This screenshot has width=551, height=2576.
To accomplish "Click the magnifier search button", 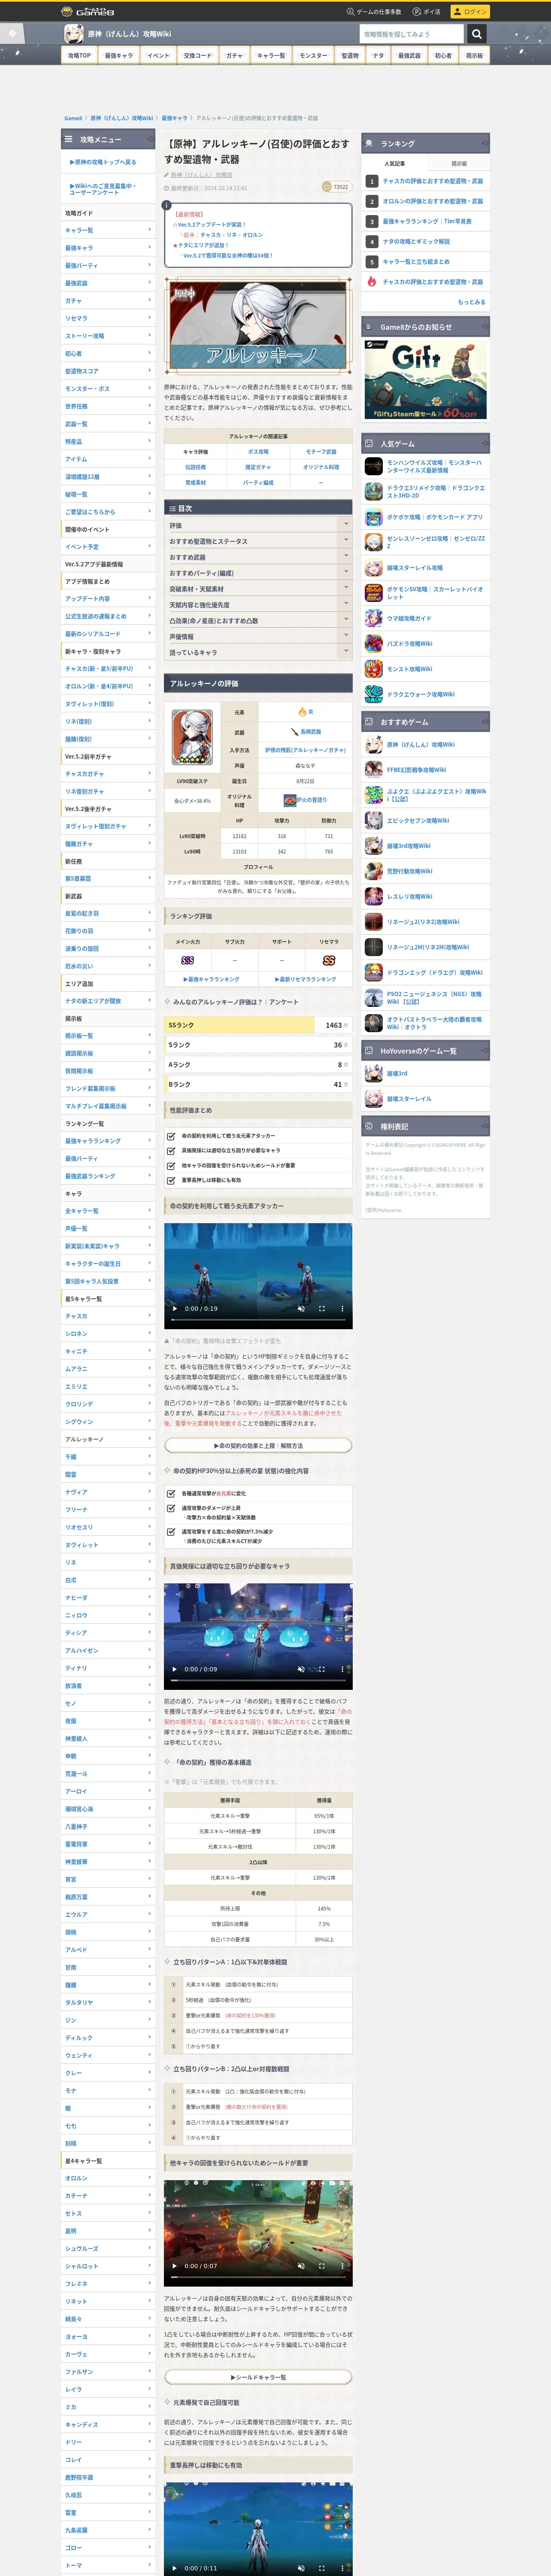I will 477,34.
